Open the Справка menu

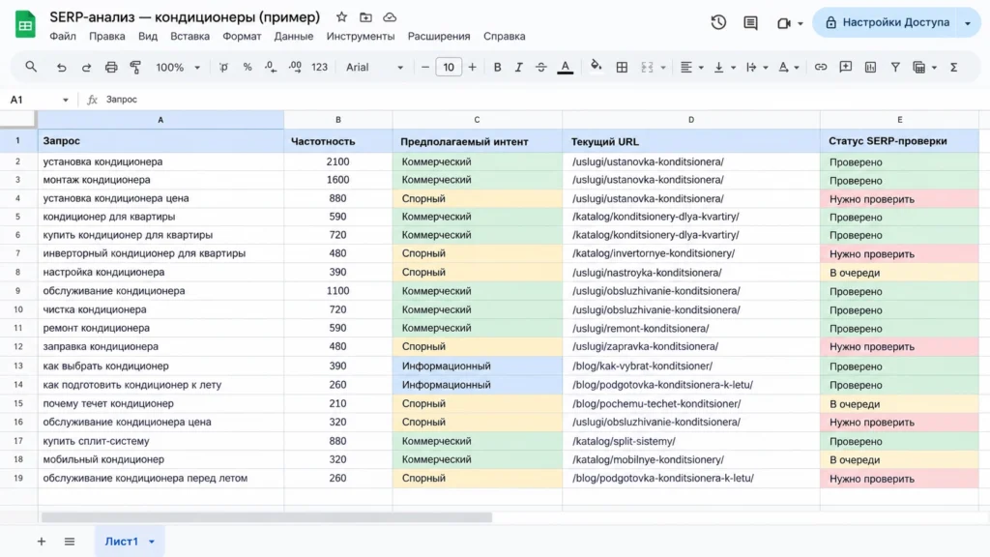[504, 36]
